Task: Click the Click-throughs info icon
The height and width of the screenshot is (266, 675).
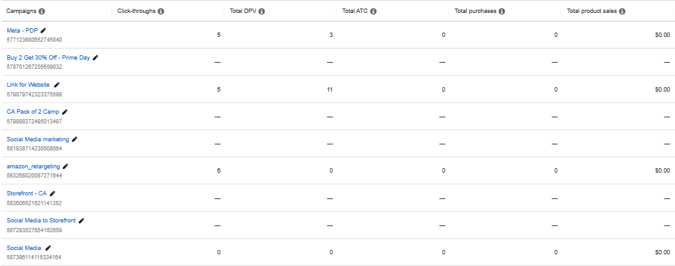Action: (x=161, y=11)
